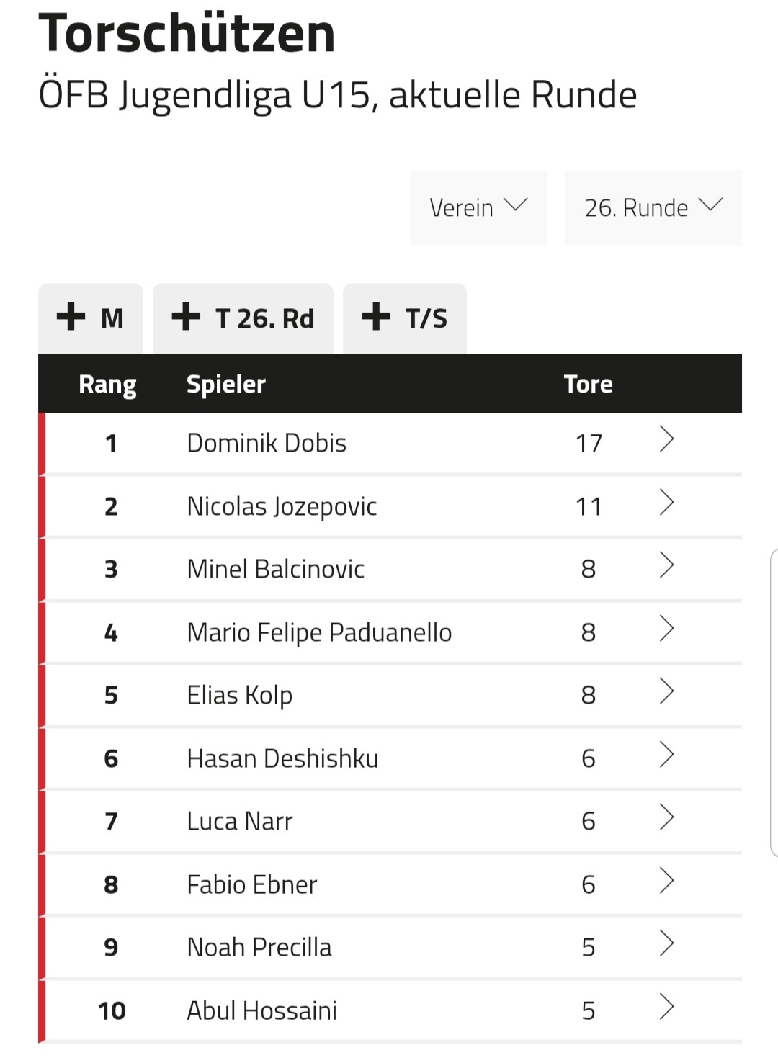Click the scroll handle at right edge
This screenshot has width=778, height=1063.
pos(774,702)
